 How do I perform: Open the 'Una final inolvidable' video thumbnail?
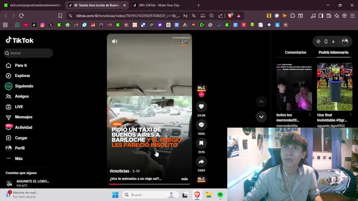pos(335,87)
